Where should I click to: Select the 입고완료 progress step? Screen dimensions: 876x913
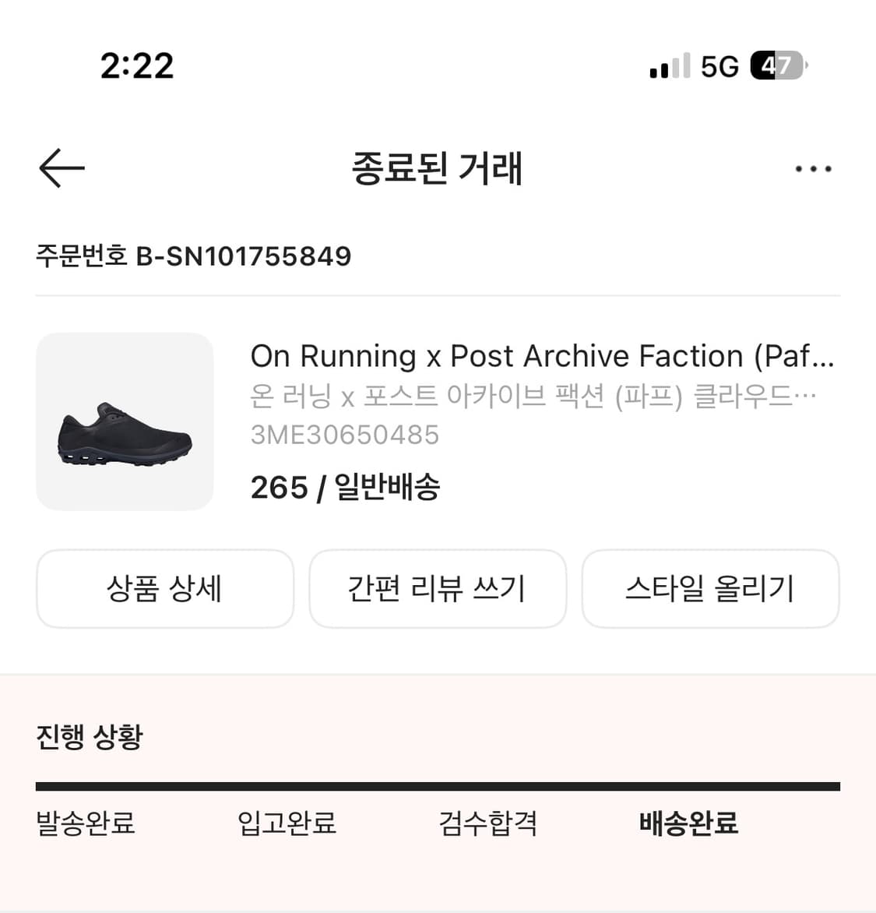click(287, 823)
